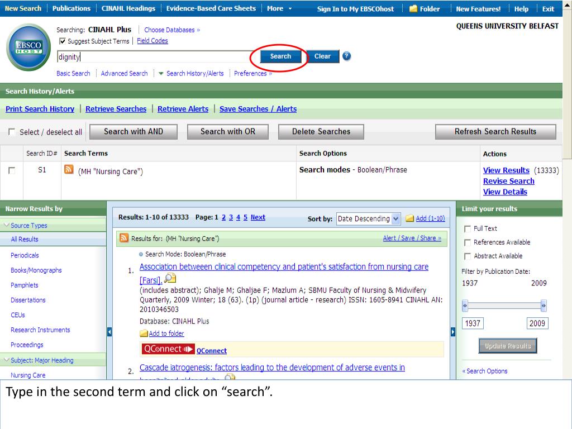Click Sign In to My EBSCOhost
572x429 pixels.
click(x=356, y=9)
